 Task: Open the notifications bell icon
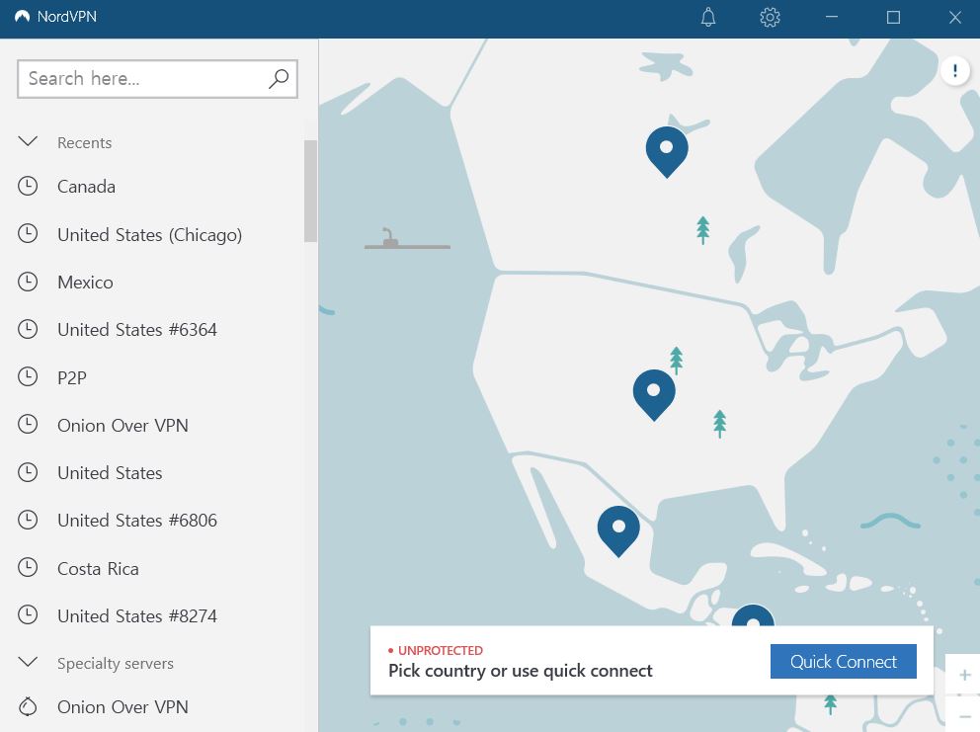pyautogui.click(x=708, y=17)
